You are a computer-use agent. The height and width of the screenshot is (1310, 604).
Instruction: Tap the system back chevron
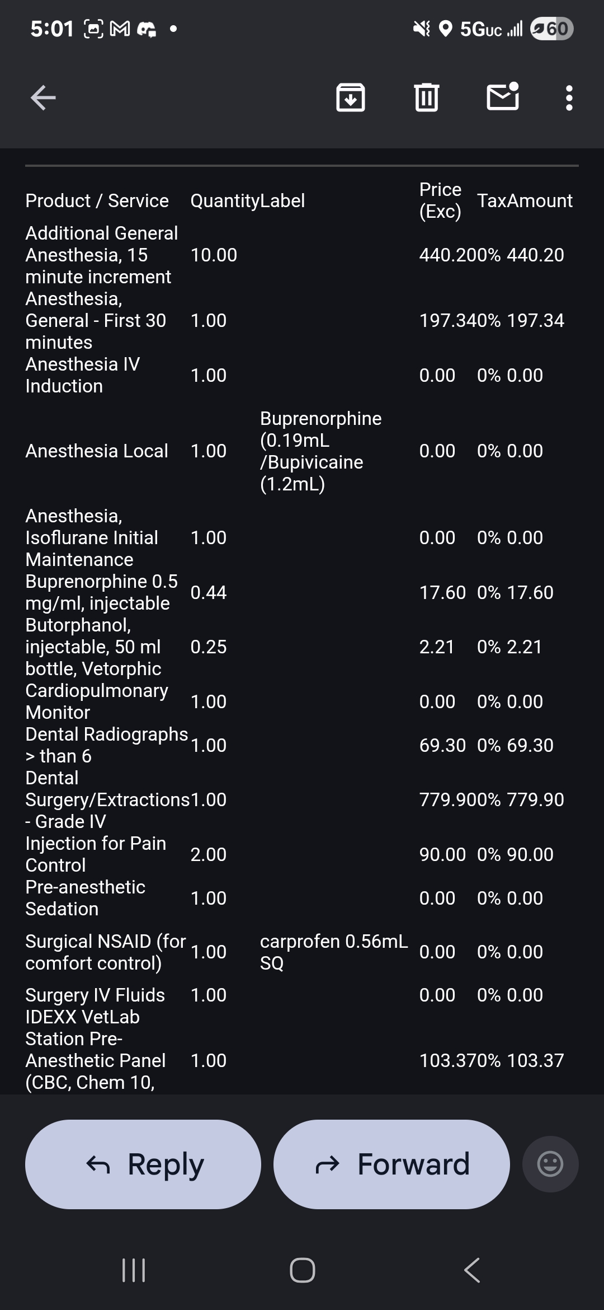point(472,1270)
